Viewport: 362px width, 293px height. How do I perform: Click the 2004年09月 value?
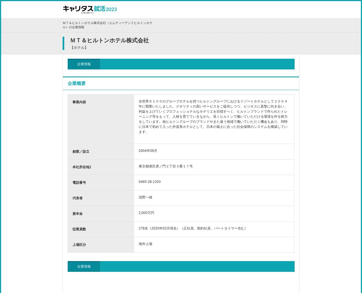[x=148, y=151]
